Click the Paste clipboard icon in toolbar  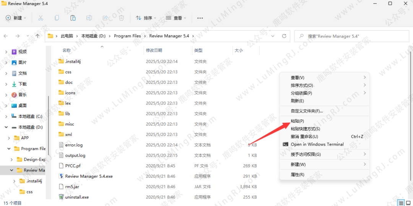[73, 18]
